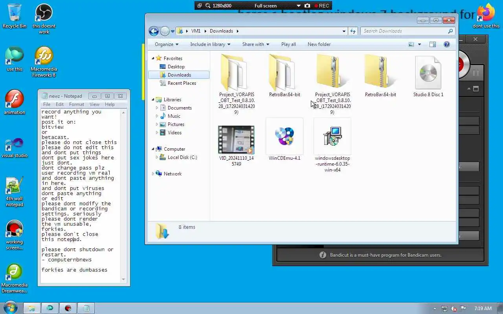The height and width of the screenshot is (314, 503).
Task: Click the Explorer Back button
Action: (154, 31)
